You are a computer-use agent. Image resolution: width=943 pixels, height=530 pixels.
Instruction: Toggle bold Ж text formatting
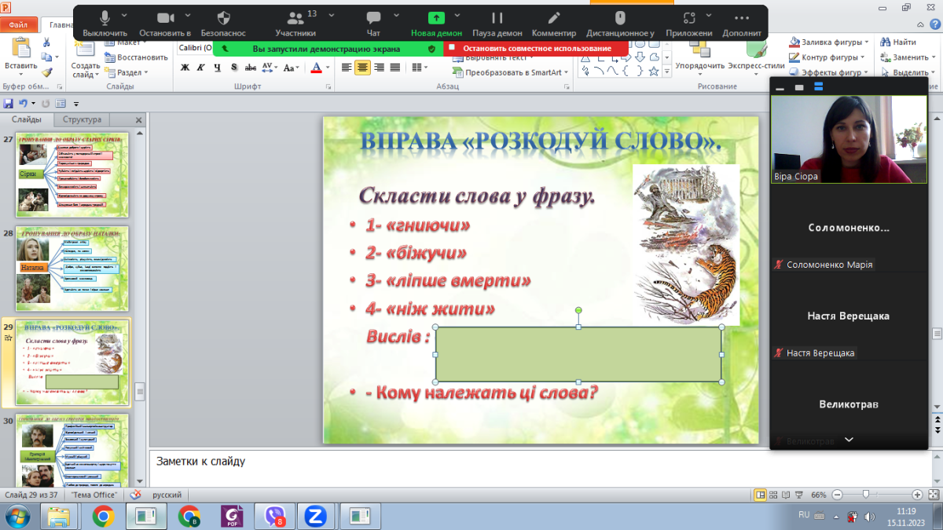point(185,68)
